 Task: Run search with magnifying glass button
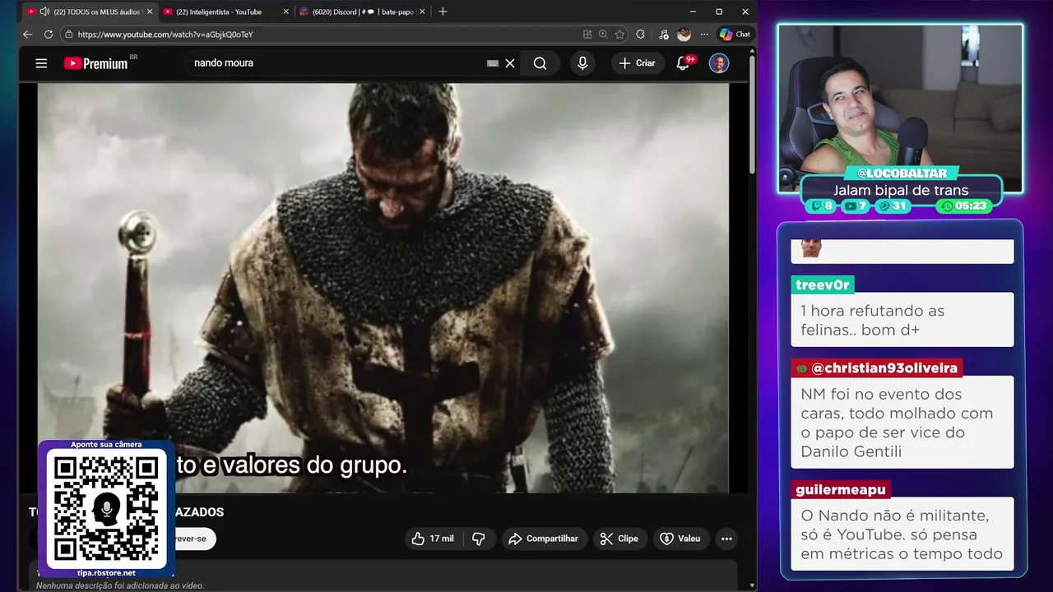(x=540, y=63)
